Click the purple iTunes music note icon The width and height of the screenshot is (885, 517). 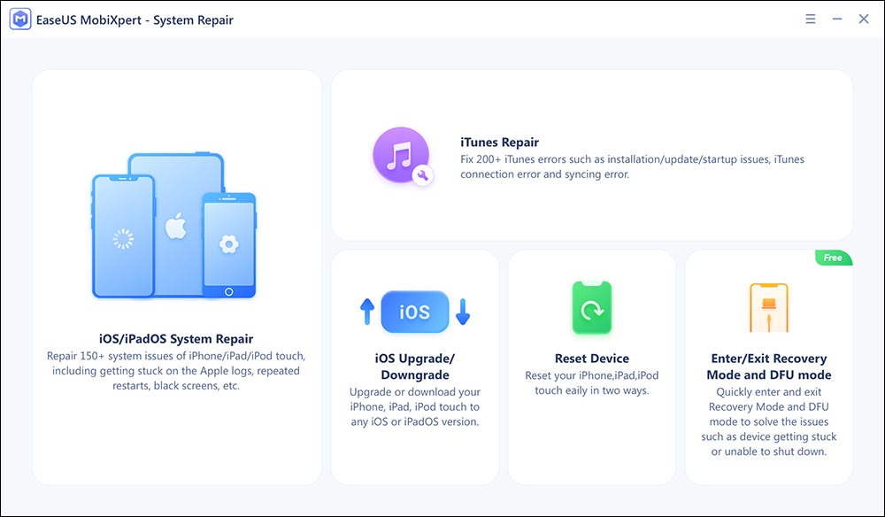click(400, 155)
